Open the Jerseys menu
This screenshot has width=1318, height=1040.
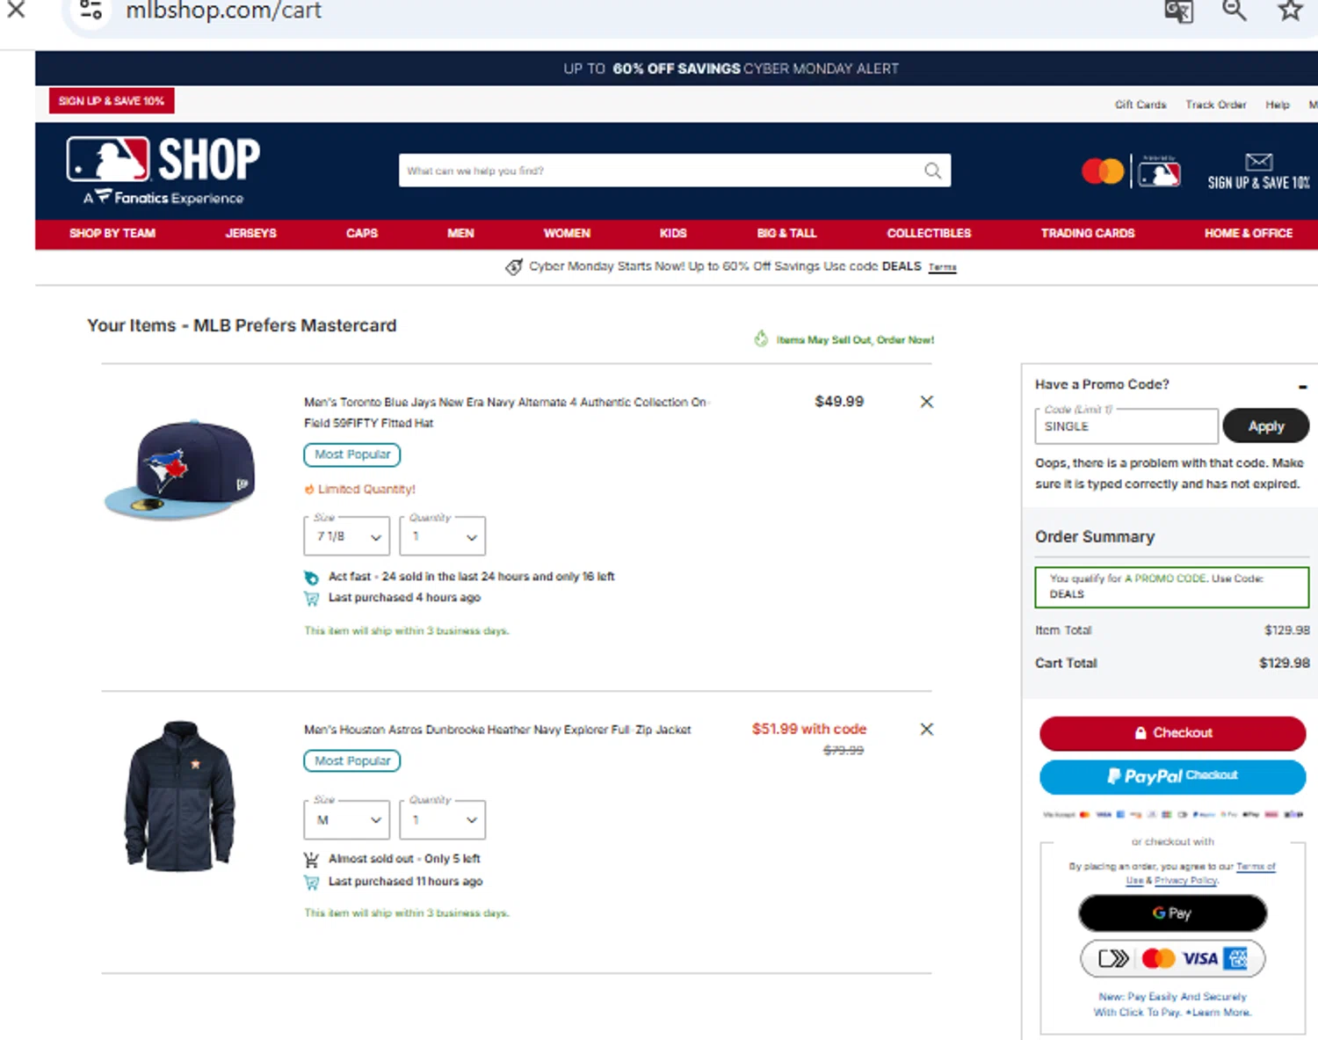tap(250, 233)
